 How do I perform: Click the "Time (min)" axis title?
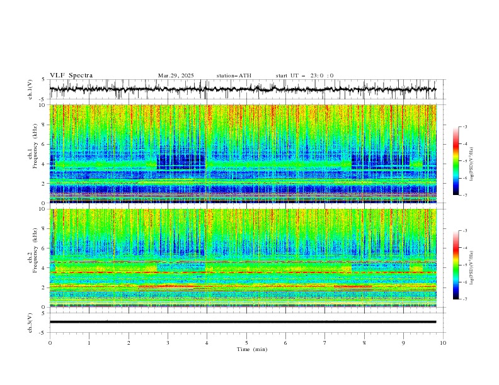click(252, 349)
